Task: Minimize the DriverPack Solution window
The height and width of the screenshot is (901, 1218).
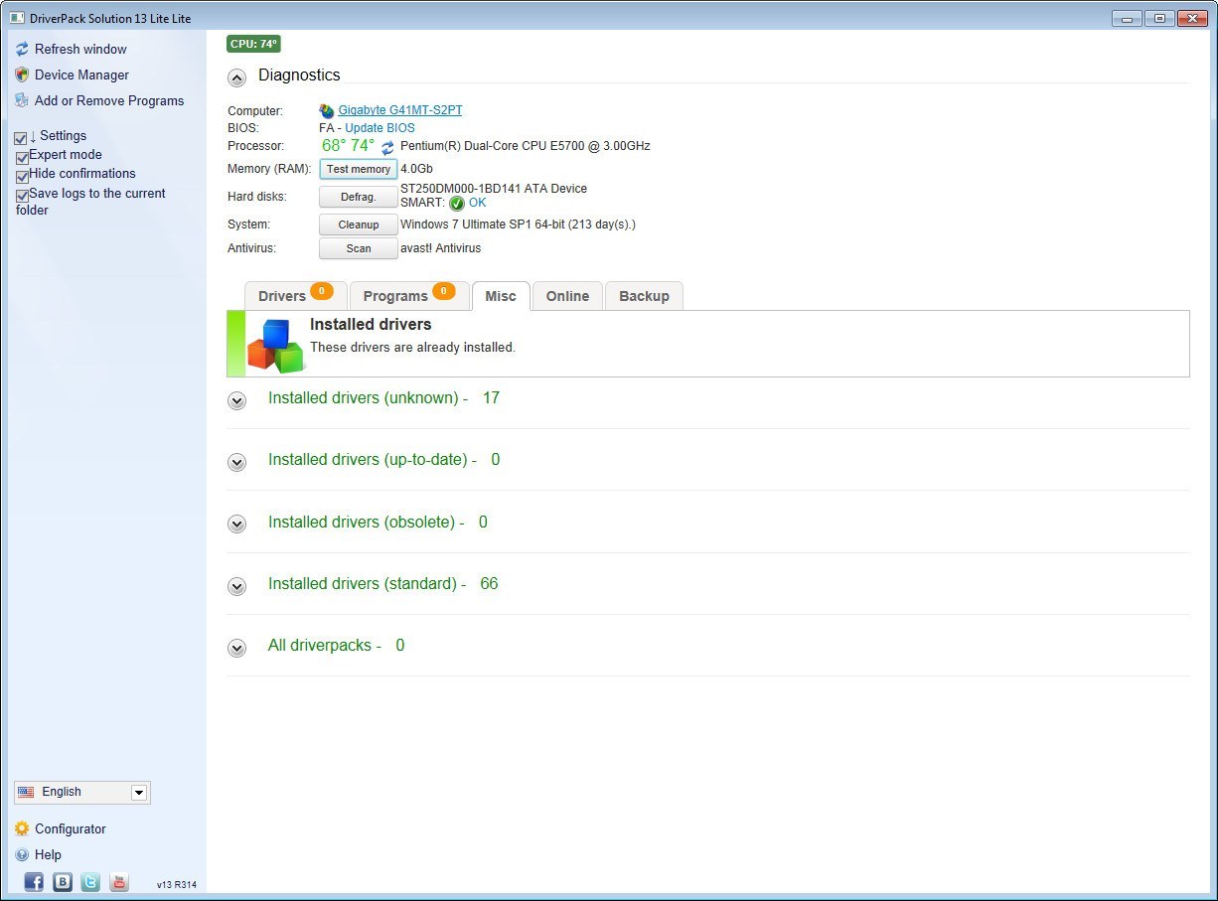Action: 1127,18
